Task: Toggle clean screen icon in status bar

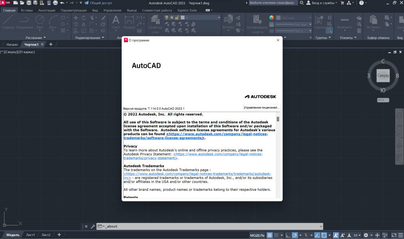Action: [x=394, y=235]
